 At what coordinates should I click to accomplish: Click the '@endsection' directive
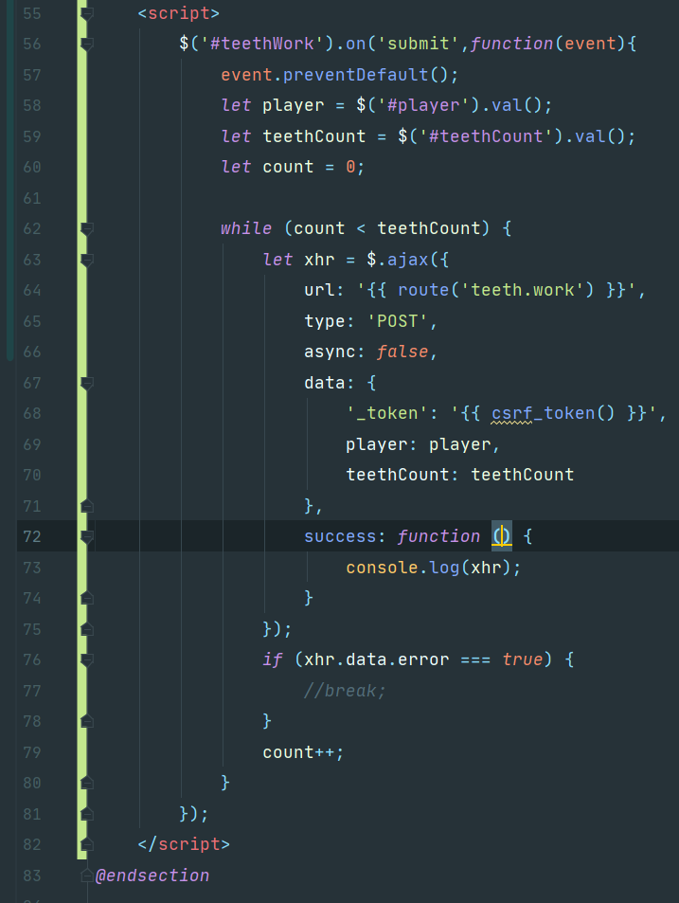click(152, 876)
